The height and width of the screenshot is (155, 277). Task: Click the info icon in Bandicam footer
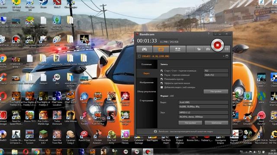[155, 131]
